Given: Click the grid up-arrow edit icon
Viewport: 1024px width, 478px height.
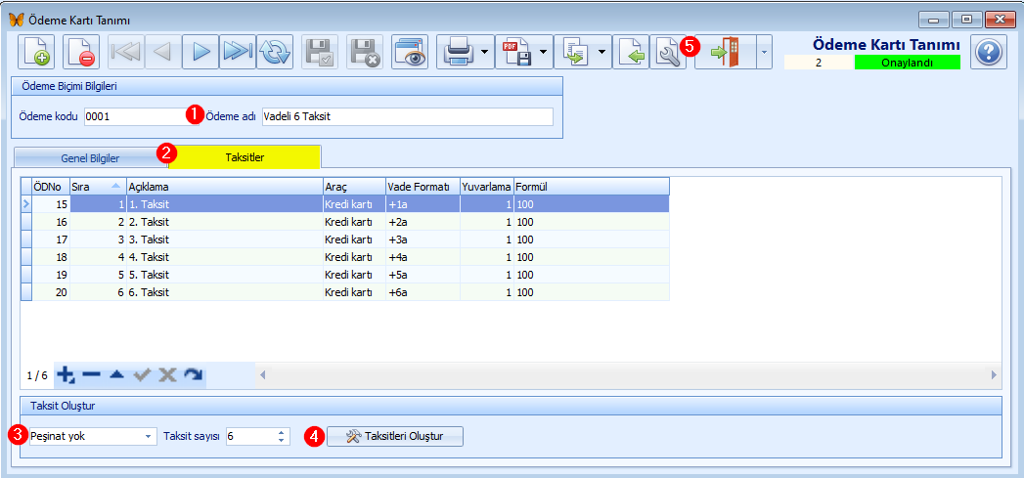Looking at the screenshot, I should coord(116,374).
